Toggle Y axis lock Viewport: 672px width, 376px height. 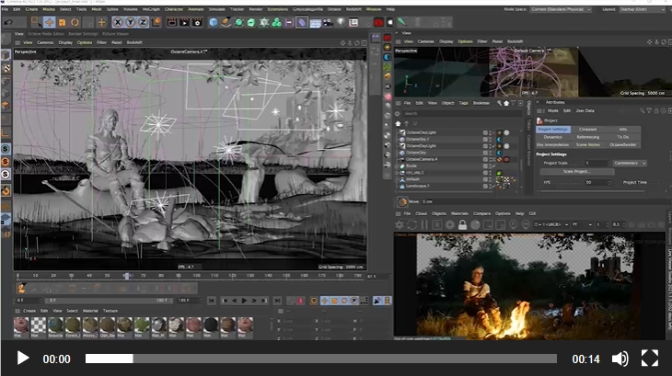(131, 22)
